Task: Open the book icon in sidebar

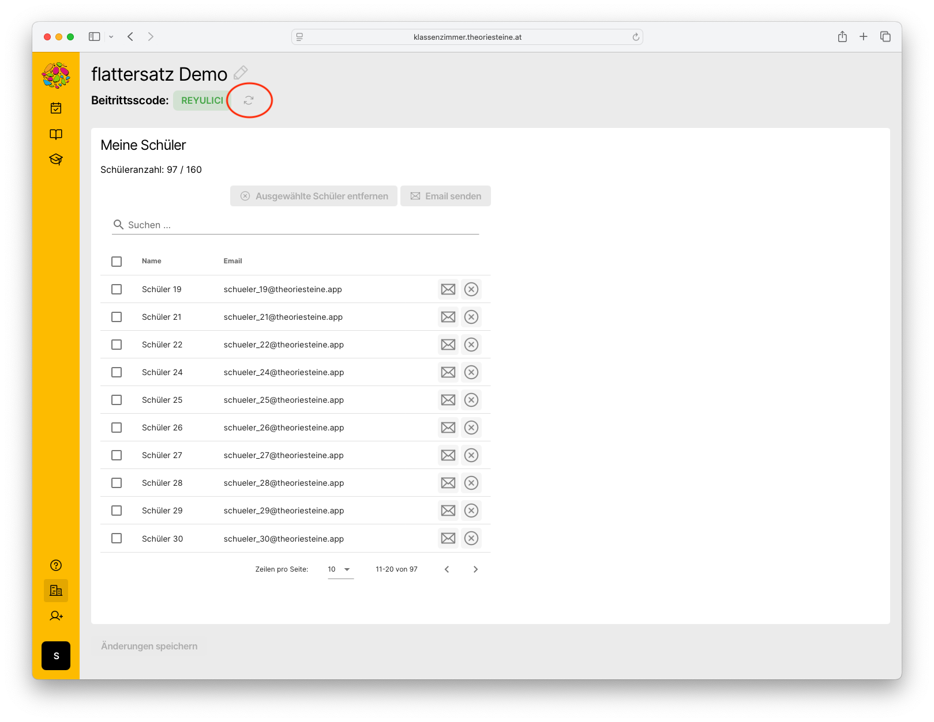Action: tap(56, 134)
